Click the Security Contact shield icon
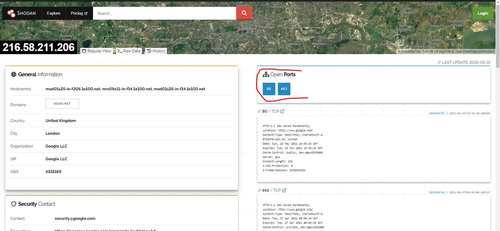Image resolution: width=500 pixels, height=231 pixels. pyautogui.click(x=14, y=204)
